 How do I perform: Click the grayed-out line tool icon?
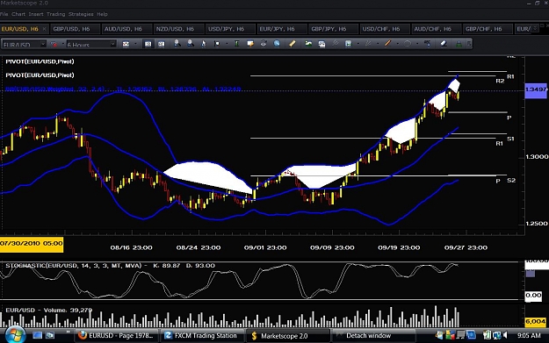click(x=335, y=44)
